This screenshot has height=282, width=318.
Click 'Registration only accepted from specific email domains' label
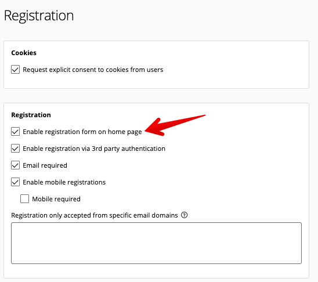point(95,215)
